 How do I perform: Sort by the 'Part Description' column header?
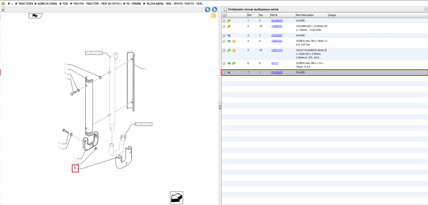[312, 15]
